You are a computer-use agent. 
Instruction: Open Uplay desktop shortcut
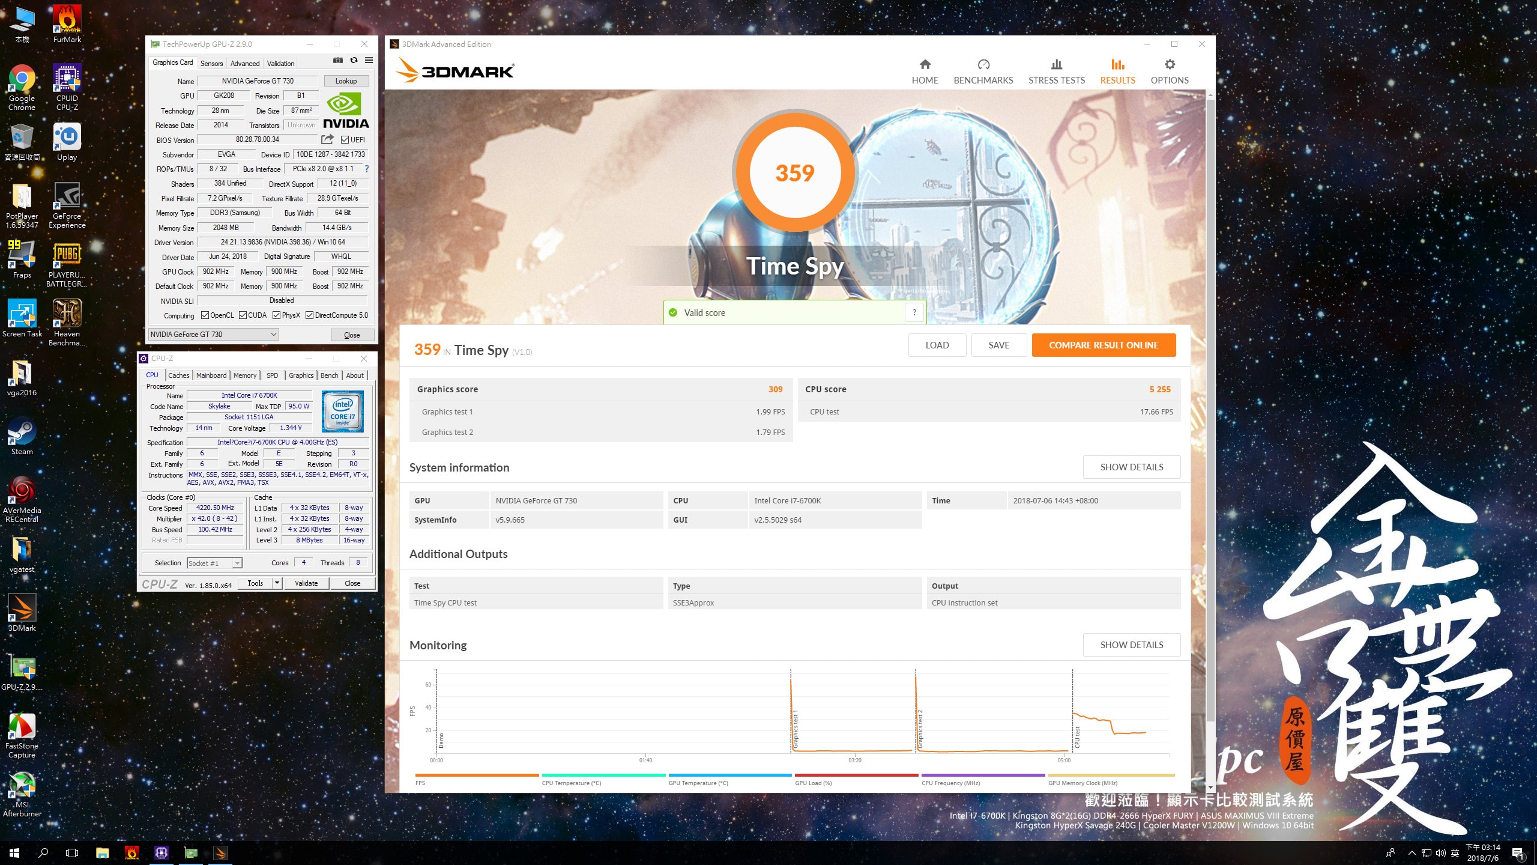[x=67, y=142]
